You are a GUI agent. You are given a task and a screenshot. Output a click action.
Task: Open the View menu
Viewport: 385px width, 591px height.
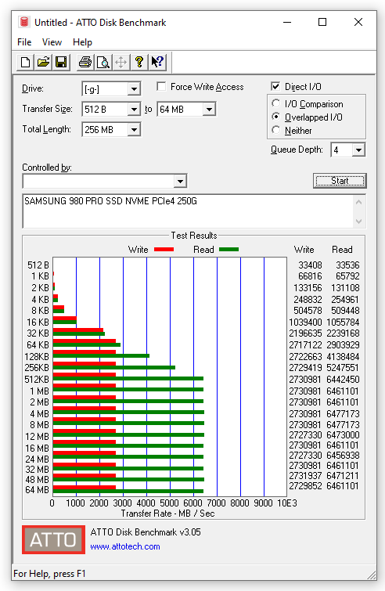pos(52,42)
